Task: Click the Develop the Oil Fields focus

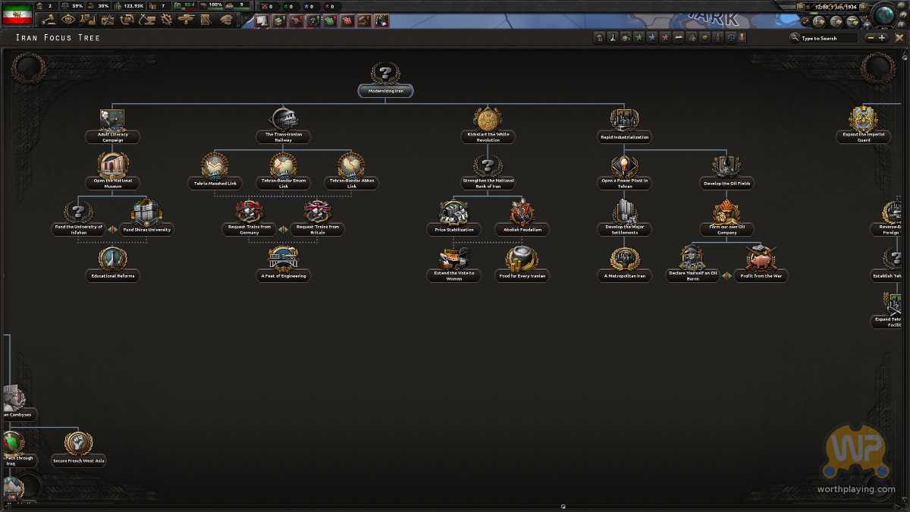Action: point(727,166)
